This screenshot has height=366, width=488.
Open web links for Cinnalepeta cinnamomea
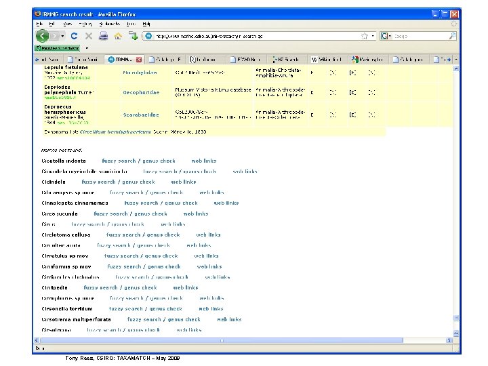click(x=226, y=203)
